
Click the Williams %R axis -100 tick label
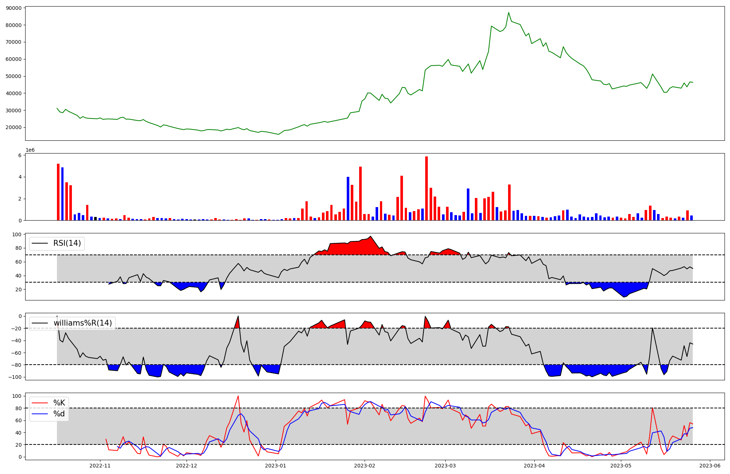pos(15,377)
